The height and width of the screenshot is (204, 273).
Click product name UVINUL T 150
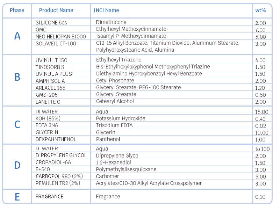pyautogui.click(x=51, y=60)
